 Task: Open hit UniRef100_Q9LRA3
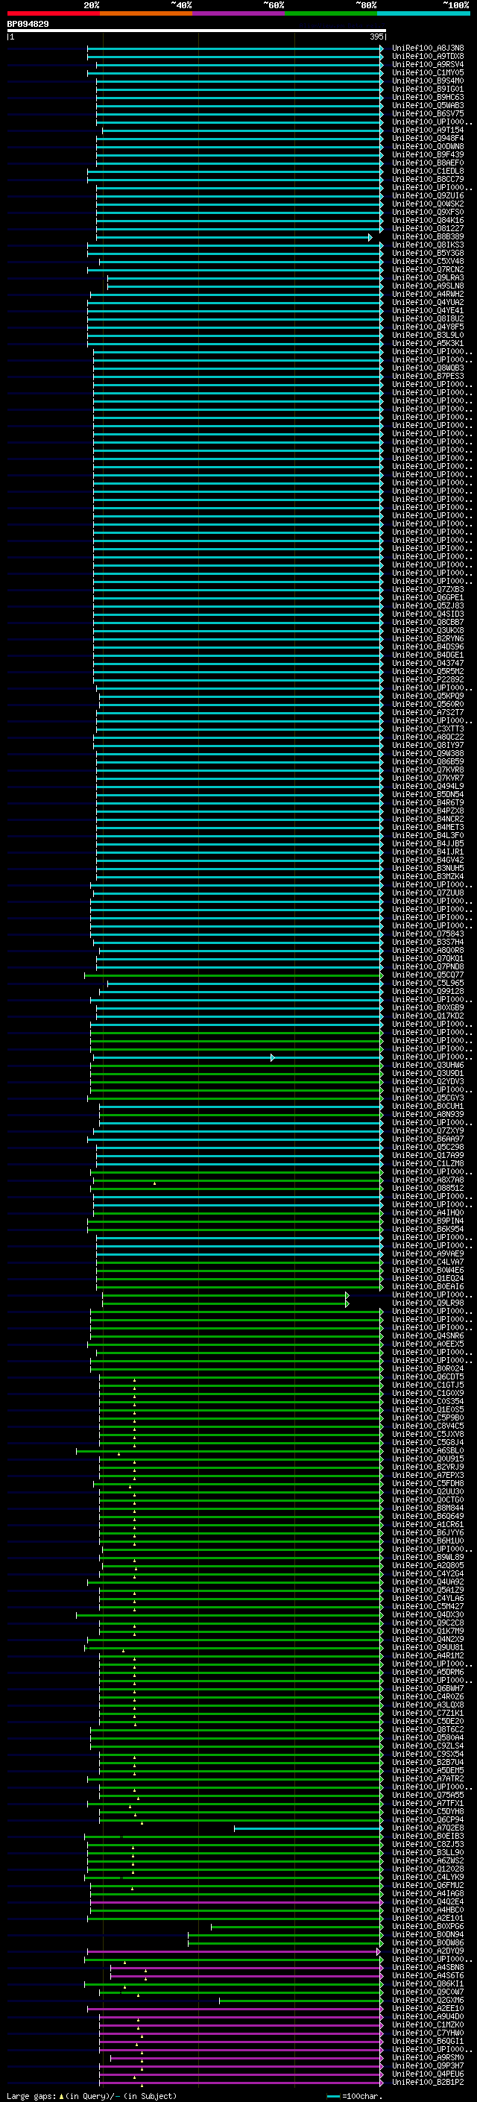428,277
